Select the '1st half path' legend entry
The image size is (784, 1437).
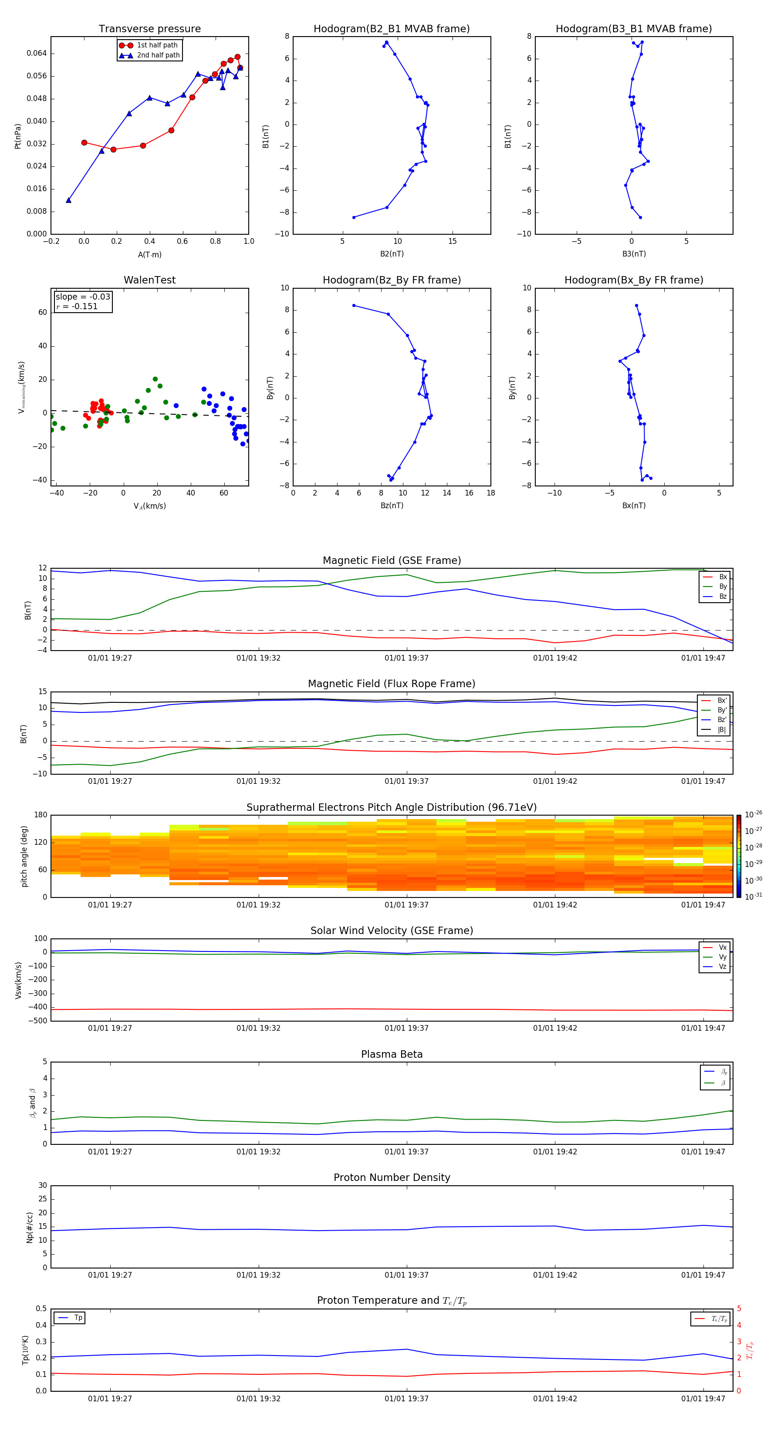pyautogui.click(x=149, y=45)
